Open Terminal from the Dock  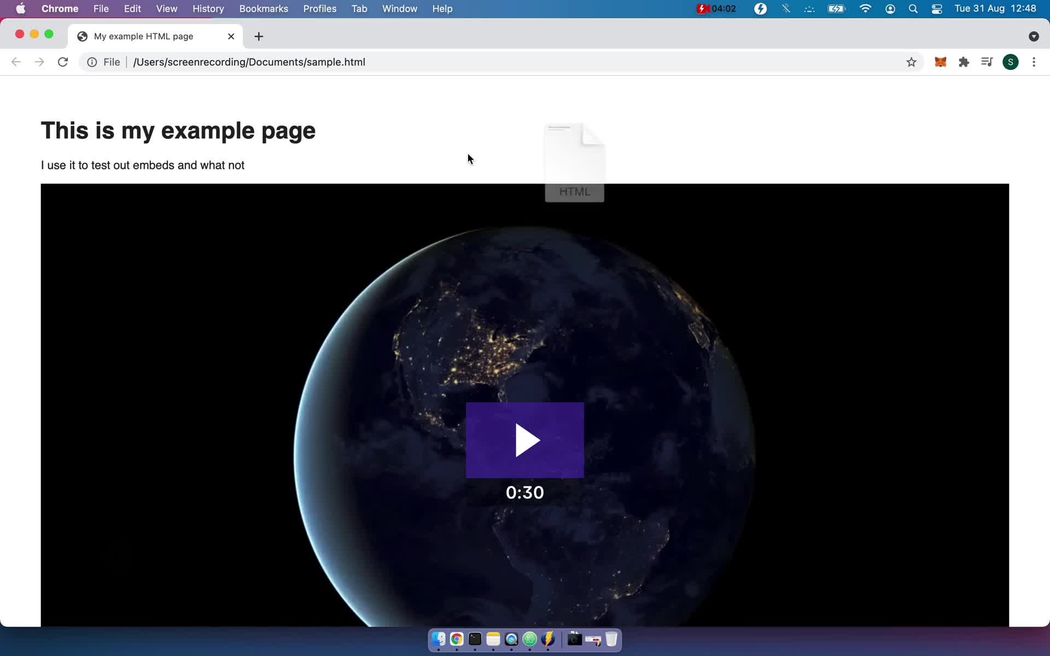pyautogui.click(x=475, y=639)
